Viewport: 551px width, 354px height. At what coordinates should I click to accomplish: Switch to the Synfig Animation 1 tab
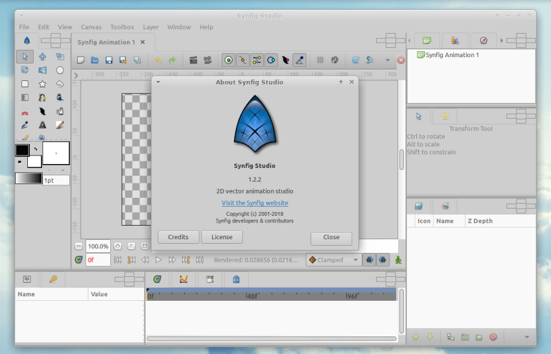pos(106,42)
